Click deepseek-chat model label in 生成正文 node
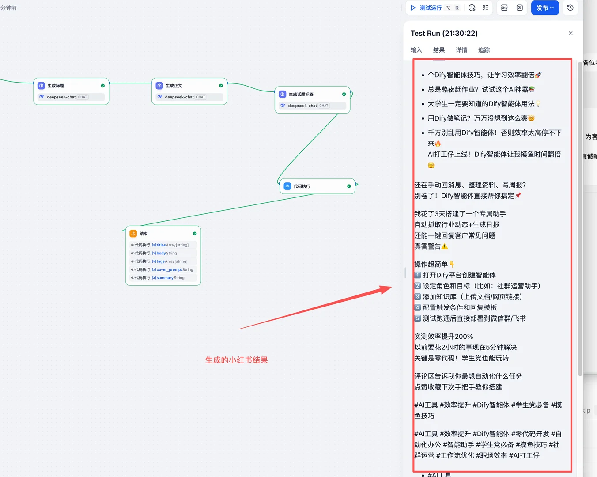This screenshot has width=597, height=477. pos(179,97)
